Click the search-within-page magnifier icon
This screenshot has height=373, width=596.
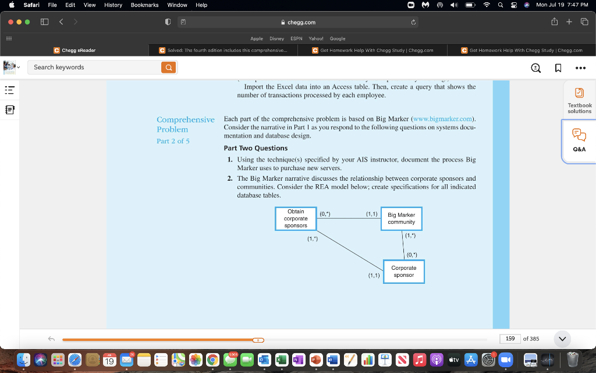point(535,67)
